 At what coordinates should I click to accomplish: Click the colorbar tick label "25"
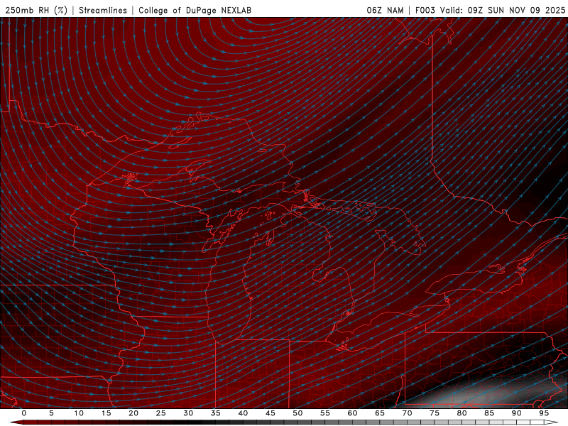pyautogui.click(x=161, y=413)
